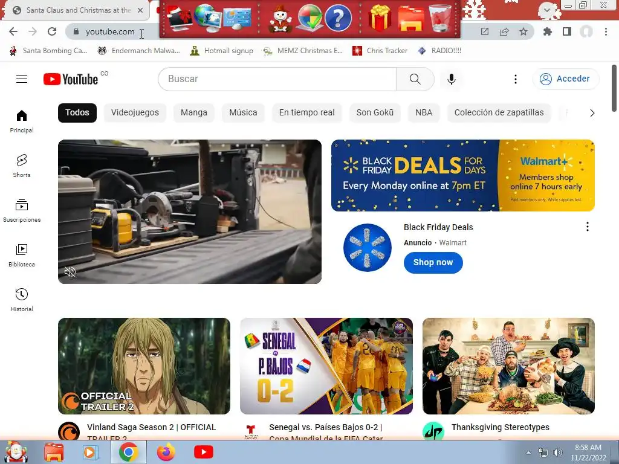
Task: Reload the page
Action: [x=52, y=31]
